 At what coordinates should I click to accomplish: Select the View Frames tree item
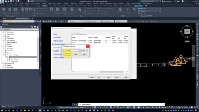click(x=14, y=59)
